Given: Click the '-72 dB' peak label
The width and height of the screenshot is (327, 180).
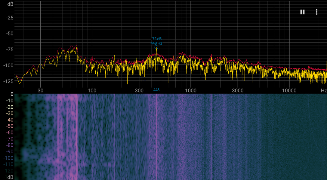Looking at the screenshot, I should [x=156, y=39].
